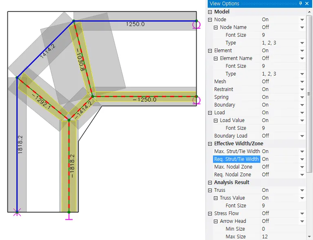Open the Boundary visibility dropdown

[x=302, y=105]
